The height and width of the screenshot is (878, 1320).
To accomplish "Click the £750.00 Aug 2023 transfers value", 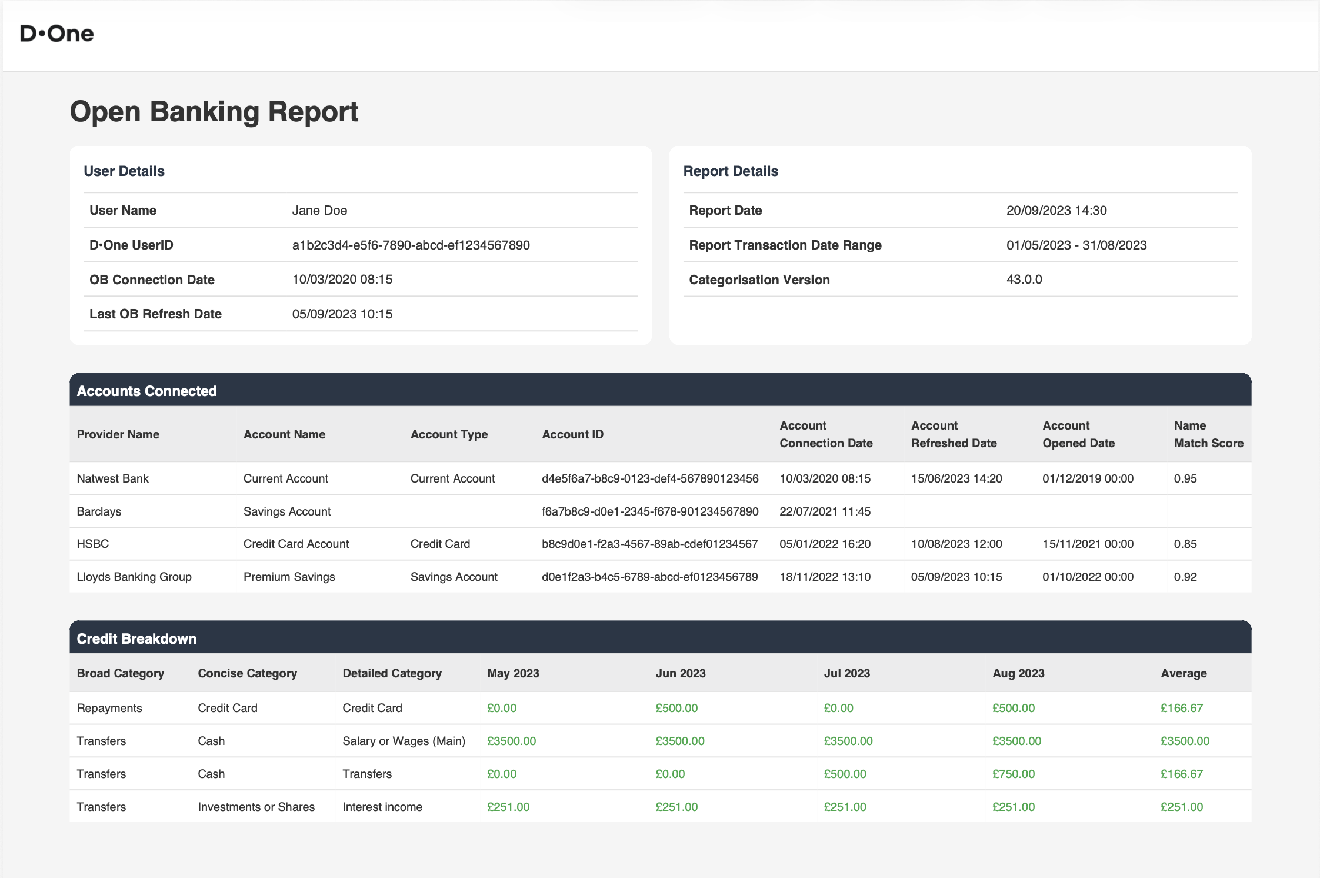I will pyautogui.click(x=1013, y=774).
